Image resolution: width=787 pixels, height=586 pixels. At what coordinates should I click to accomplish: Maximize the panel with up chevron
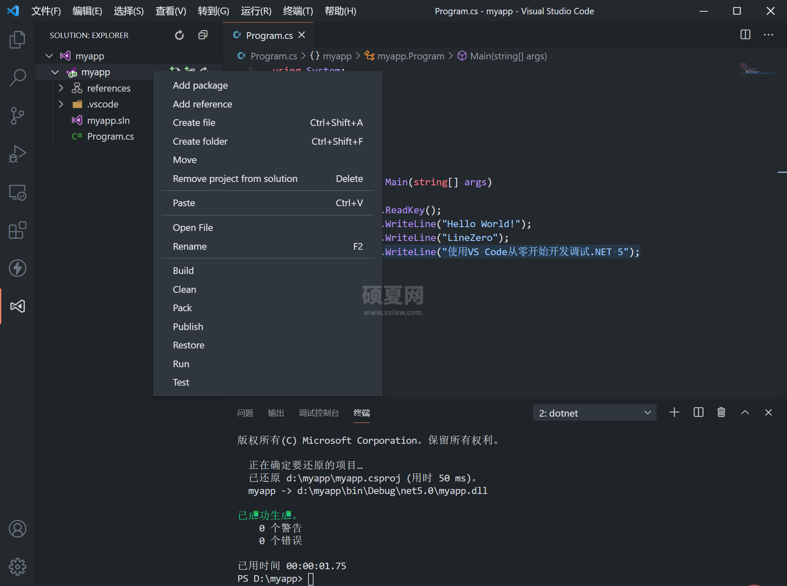click(745, 412)
